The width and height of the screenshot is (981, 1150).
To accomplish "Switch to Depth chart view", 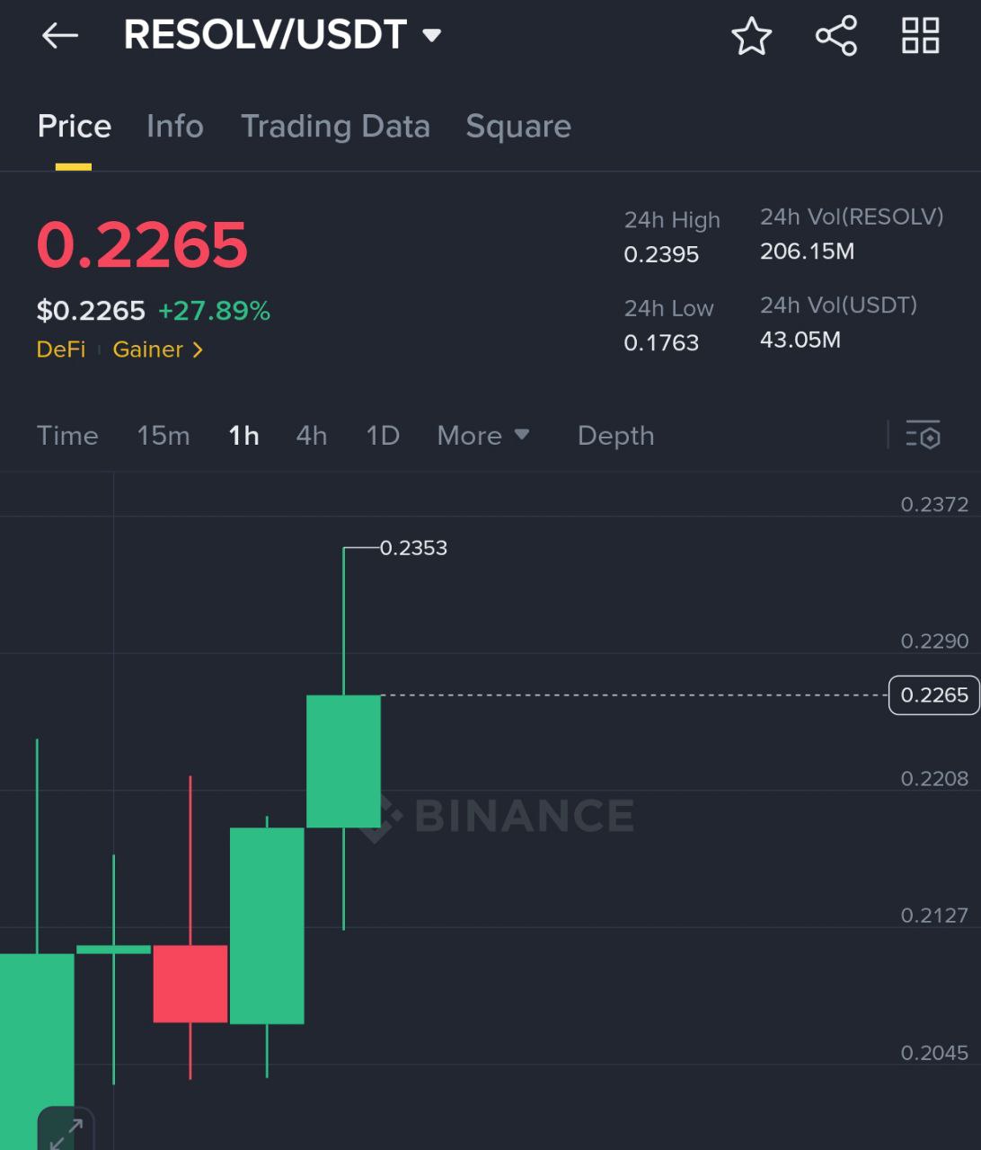I will pos(615,436).
